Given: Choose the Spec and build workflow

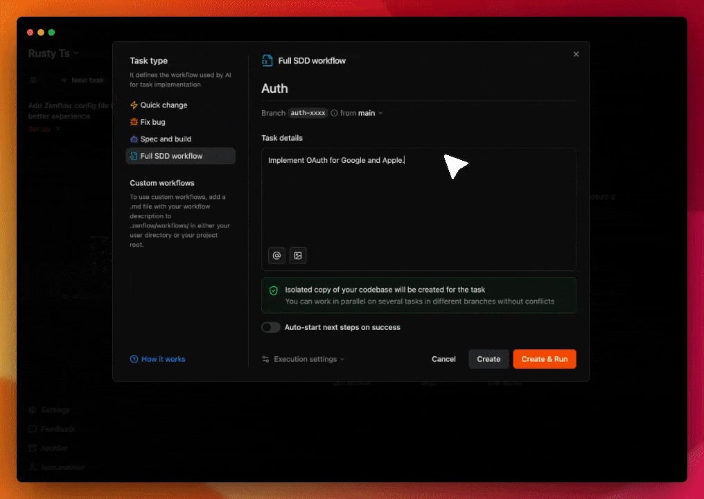Looking at the screenshot, I should (165, 139).
